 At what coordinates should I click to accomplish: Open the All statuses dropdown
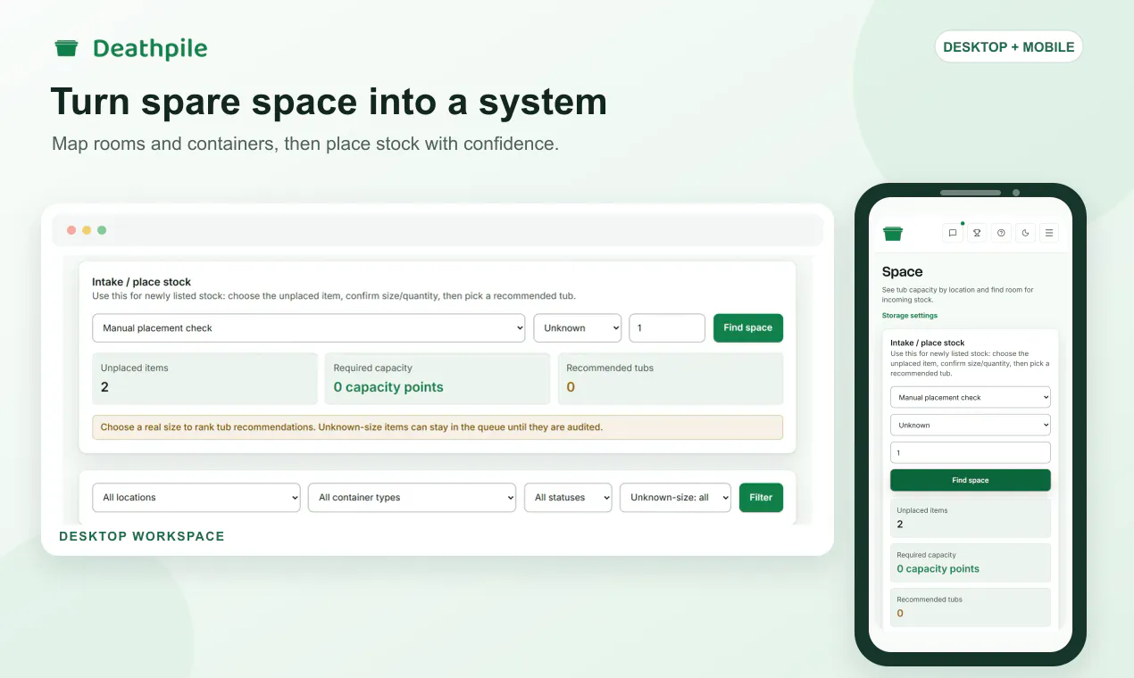click(568, 498)
